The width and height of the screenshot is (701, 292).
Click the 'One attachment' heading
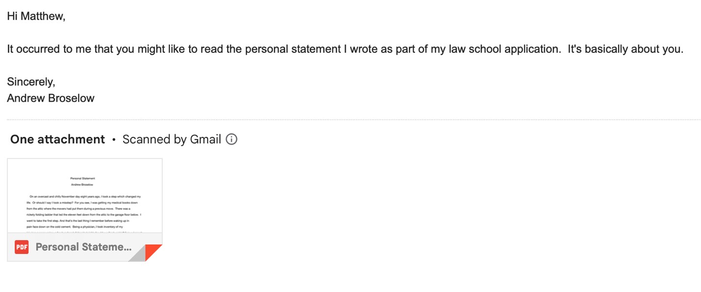tap(57, 139)
